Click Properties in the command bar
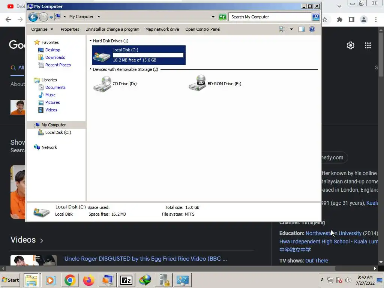The width and height of the screenshot is (384, 288). (x=70, y=29)
